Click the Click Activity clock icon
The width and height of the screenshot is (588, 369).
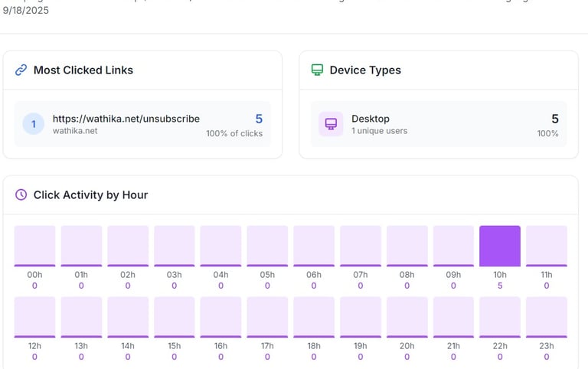pyautogui.click(x=21, y=194)
